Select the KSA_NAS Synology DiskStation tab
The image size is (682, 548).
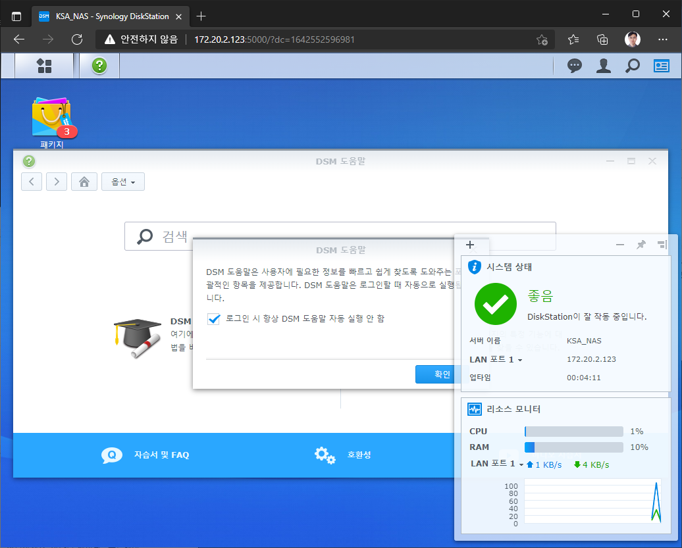(x=111, y=16)
